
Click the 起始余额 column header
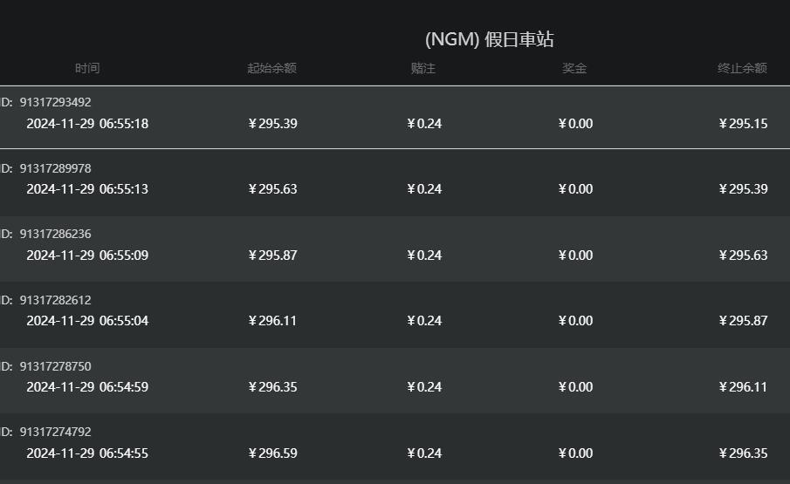coord(271,68)
